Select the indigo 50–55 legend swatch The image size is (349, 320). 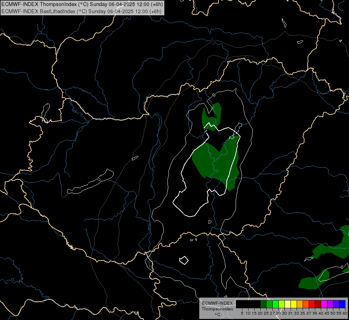(336, 304)
